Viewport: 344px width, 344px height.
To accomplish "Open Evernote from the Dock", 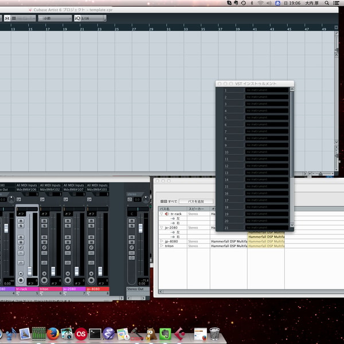I will pyautogui.click(x=165, y=334).
